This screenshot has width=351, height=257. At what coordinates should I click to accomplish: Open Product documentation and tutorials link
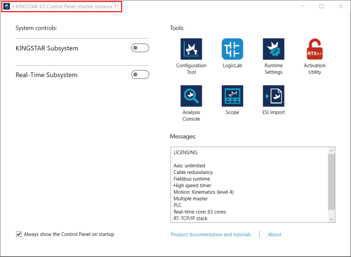pos(211,234)
